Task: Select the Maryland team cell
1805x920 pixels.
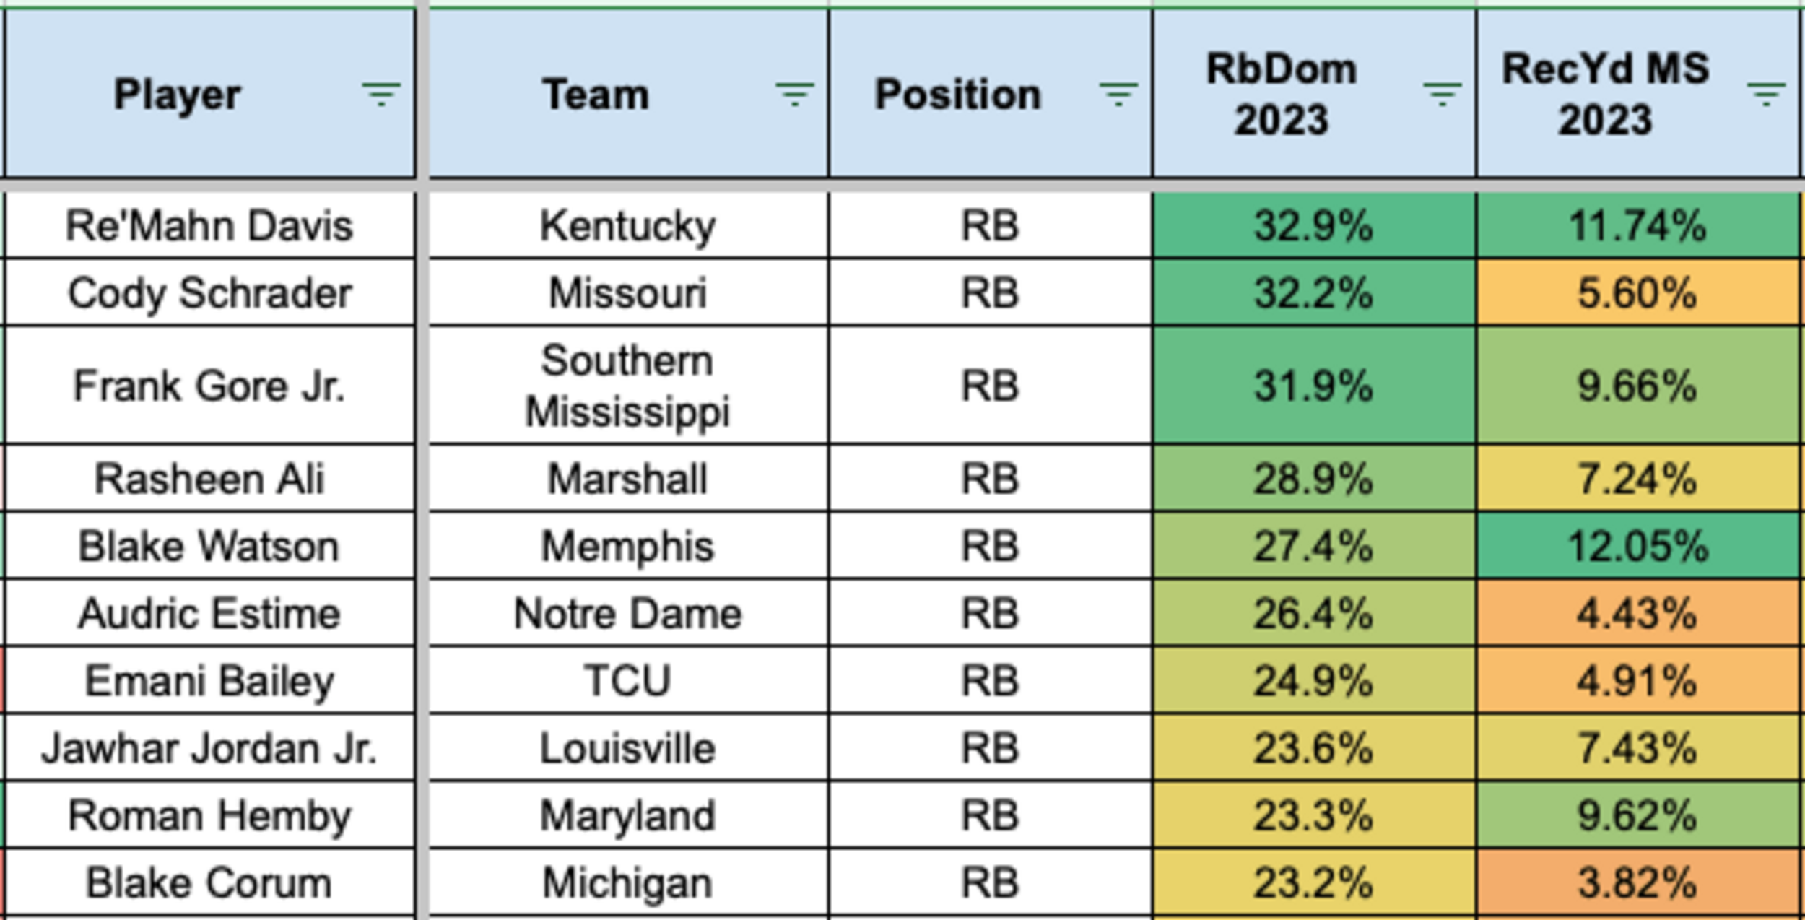Action: coord(627,815)
